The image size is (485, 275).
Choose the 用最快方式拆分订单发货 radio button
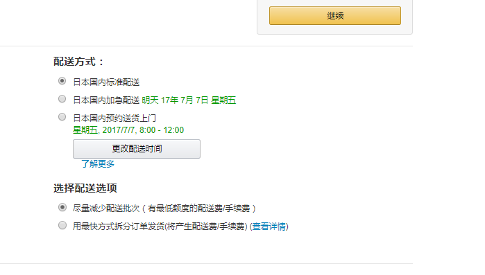[62, 225]
